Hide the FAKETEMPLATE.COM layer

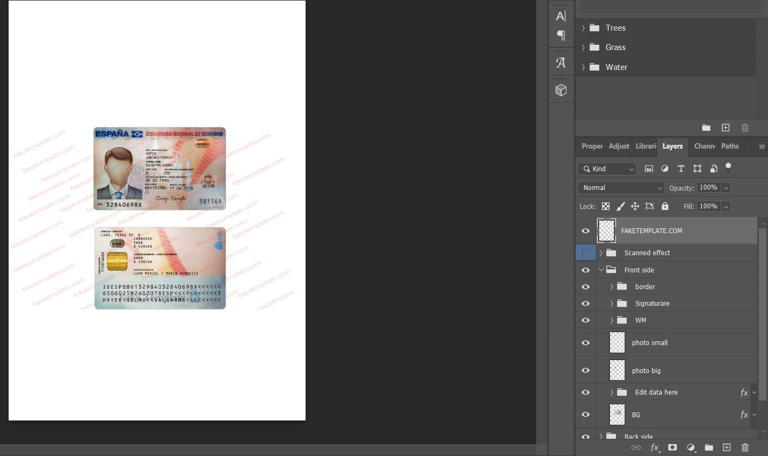click(x=585, y=230)
